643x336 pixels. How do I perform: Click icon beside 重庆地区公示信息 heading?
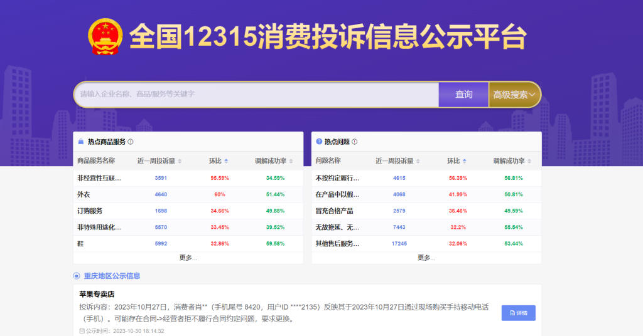coord(77,276)
